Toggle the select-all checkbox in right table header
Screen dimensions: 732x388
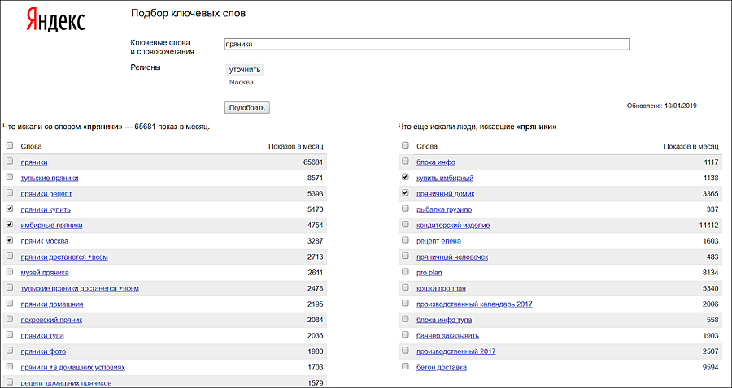[x=405, y=146]
